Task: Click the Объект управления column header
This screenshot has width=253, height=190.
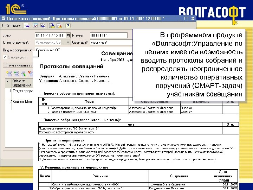Action: click(22, 83)
